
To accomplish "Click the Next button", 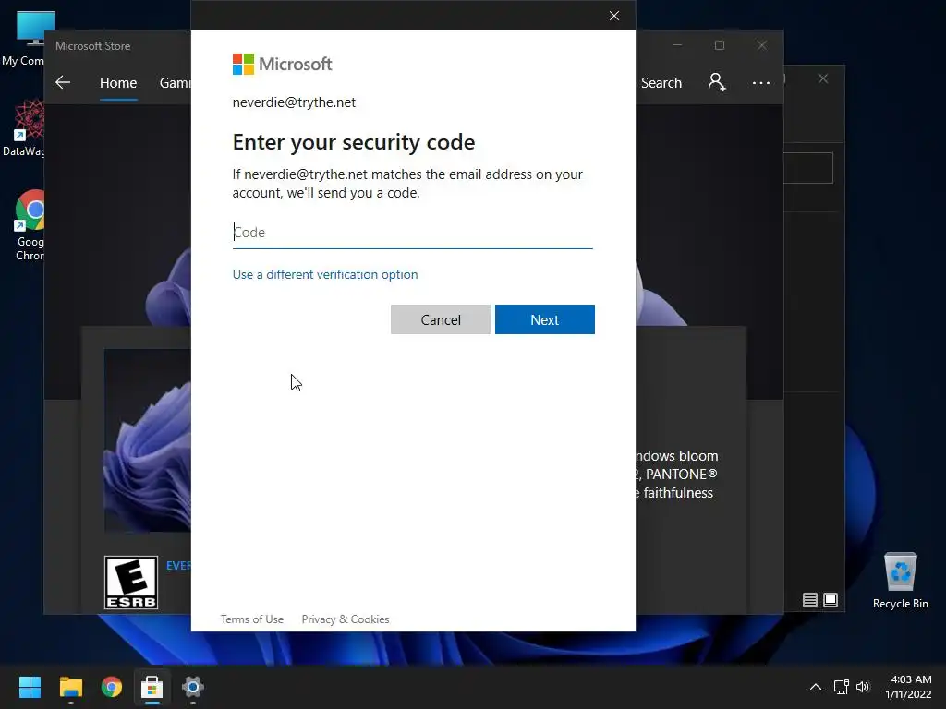I will coord(544,319).
